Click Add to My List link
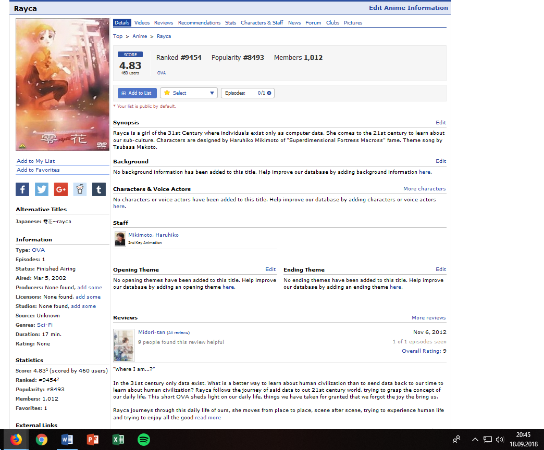Screen dimensions: 544x450 [x=36, y=161]
